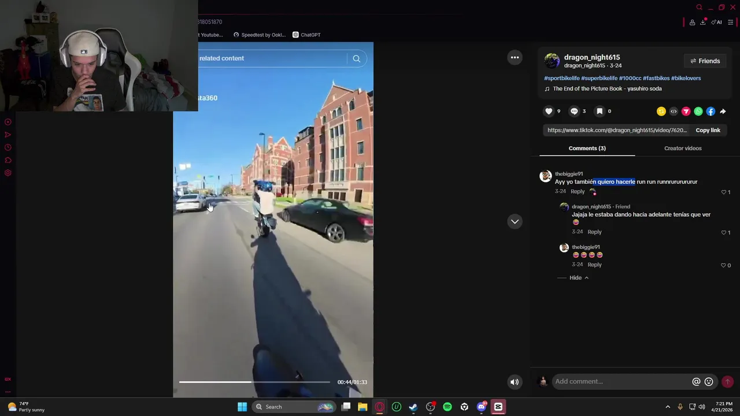Image resolution: width=740 pixels, height=416 pixels.
Task: Click the Friends button
Action: tap(705, 61)
